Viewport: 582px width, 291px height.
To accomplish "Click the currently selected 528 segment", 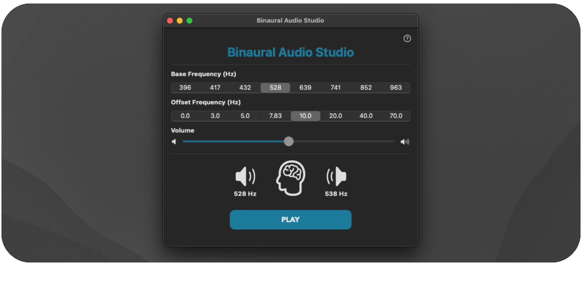I will [275, 88].
